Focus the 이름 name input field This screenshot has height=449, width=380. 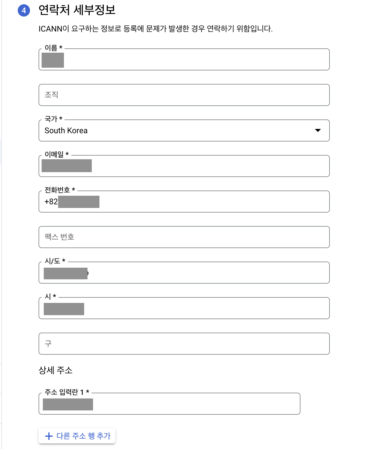(184, 59)
